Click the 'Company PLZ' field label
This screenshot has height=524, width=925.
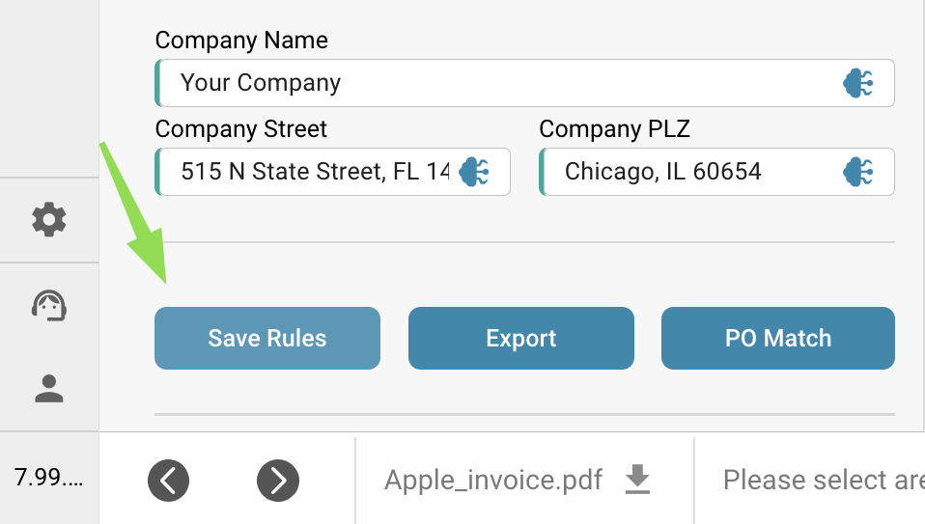pos(614,129)
